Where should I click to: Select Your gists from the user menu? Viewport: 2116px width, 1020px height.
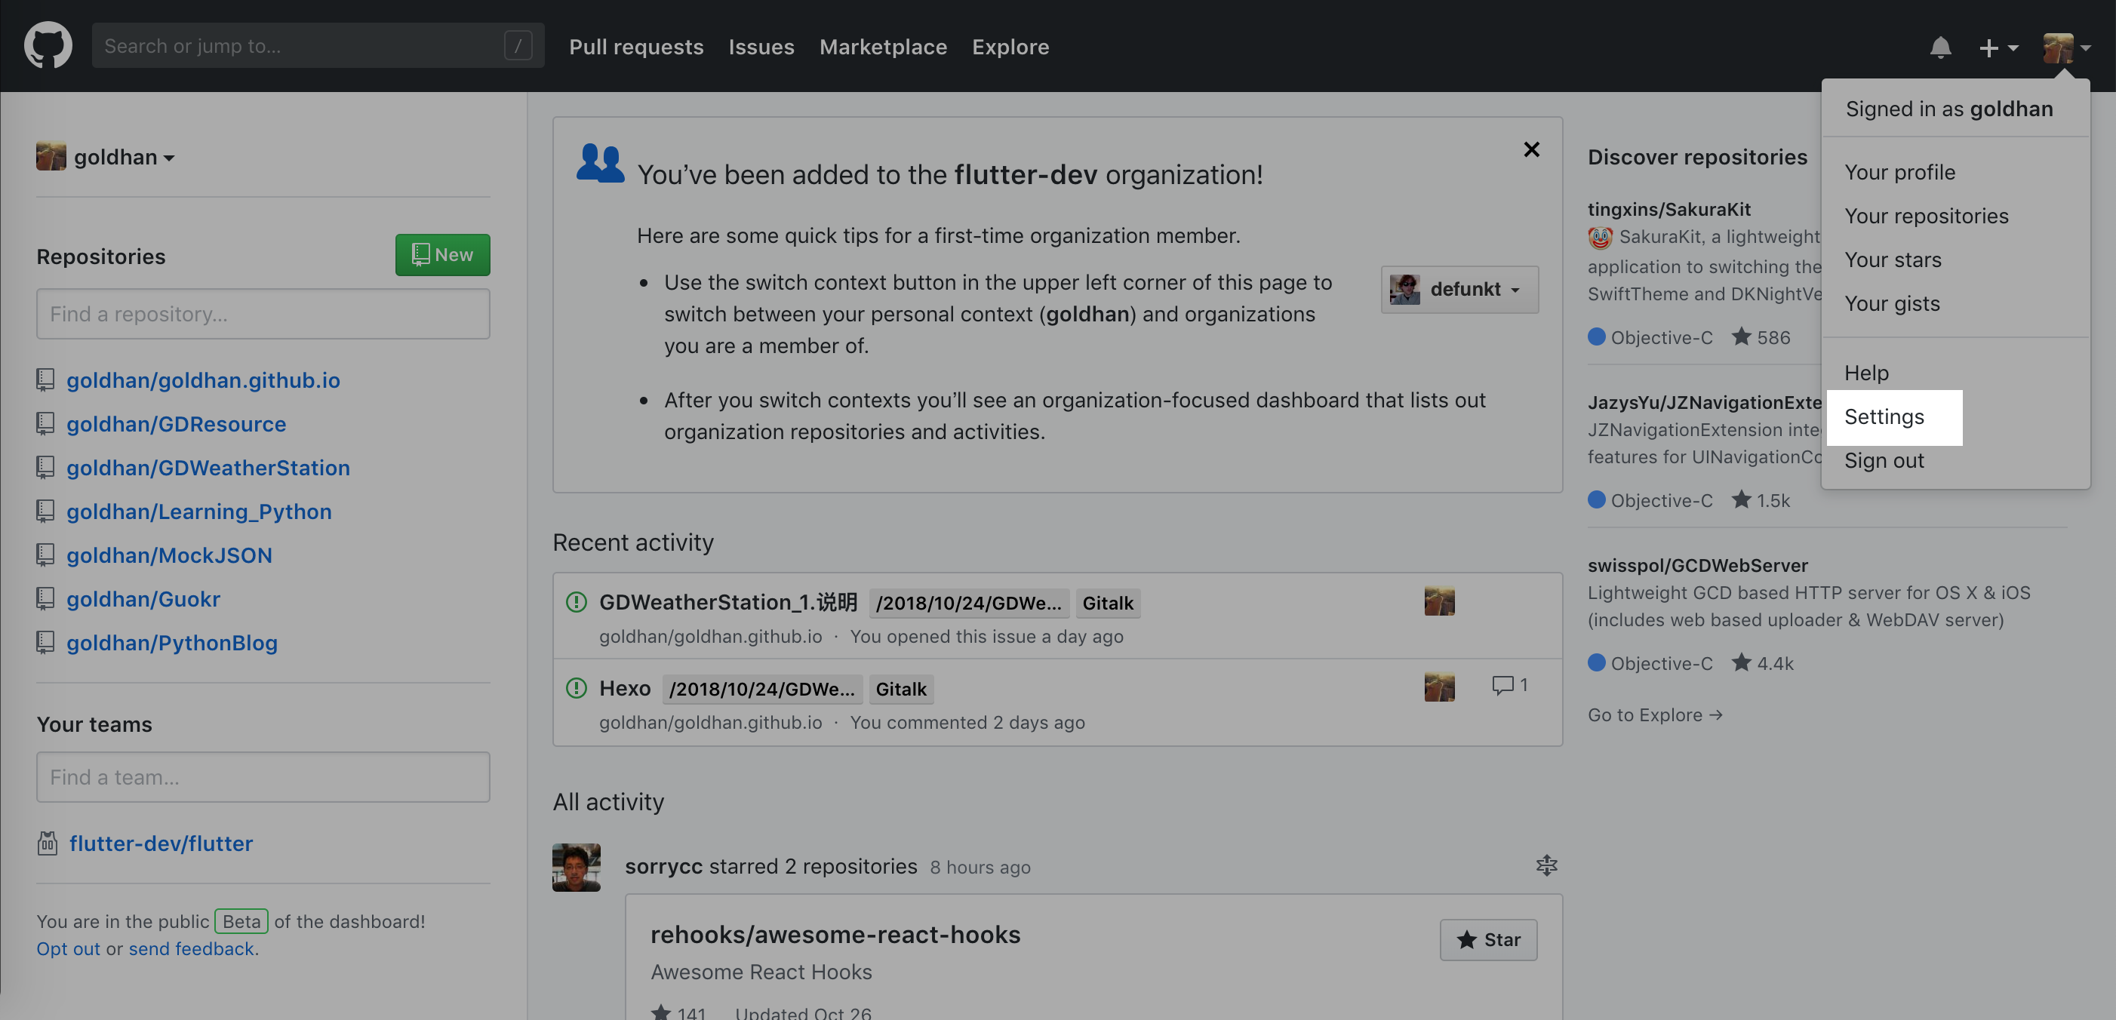coord(1892,303)
